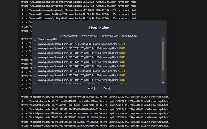Check the box for the S02E06 wplik link

point(35,66)
